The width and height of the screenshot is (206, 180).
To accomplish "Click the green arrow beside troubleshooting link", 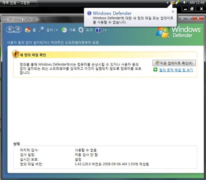I will (x=155, y=70).
